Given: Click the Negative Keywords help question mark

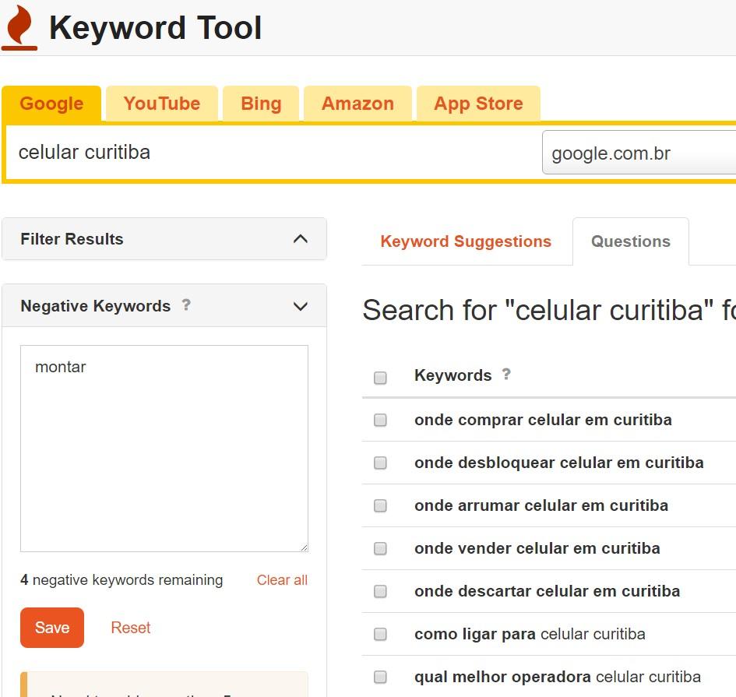Looking at the screenshot, I should (186, 305).
